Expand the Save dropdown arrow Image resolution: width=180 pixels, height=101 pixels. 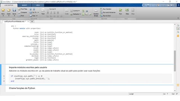pyautogui.click(x=14, y=16)
